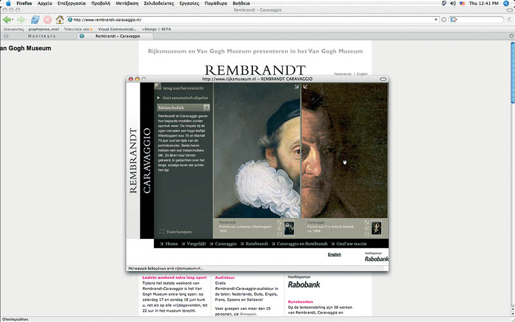Zoom in on the Rembrandt portrait
Viewport: 515px width, 322px height.
(279, 229)
